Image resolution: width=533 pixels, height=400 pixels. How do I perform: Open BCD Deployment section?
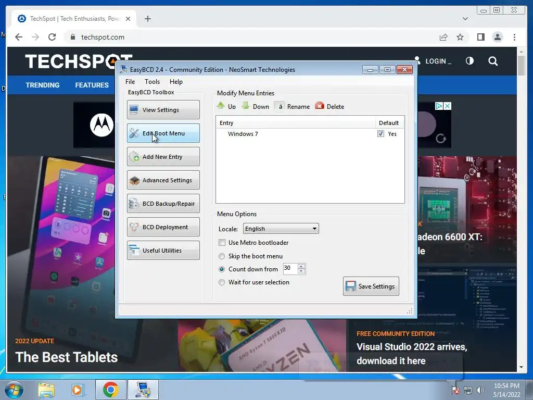[163, 227]
